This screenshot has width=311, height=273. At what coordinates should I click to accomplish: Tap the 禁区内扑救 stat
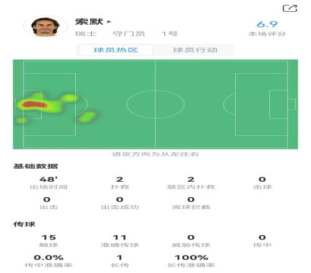pyautogui.click(x=191, y=183)
